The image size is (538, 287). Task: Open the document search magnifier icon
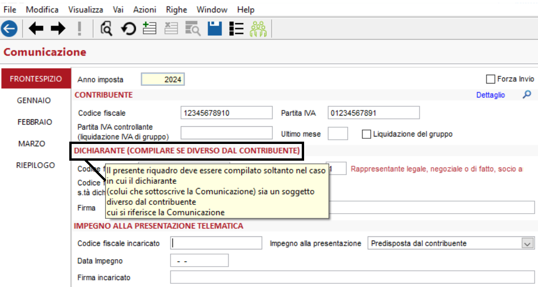pyautogui.click(x=106, y=28)
